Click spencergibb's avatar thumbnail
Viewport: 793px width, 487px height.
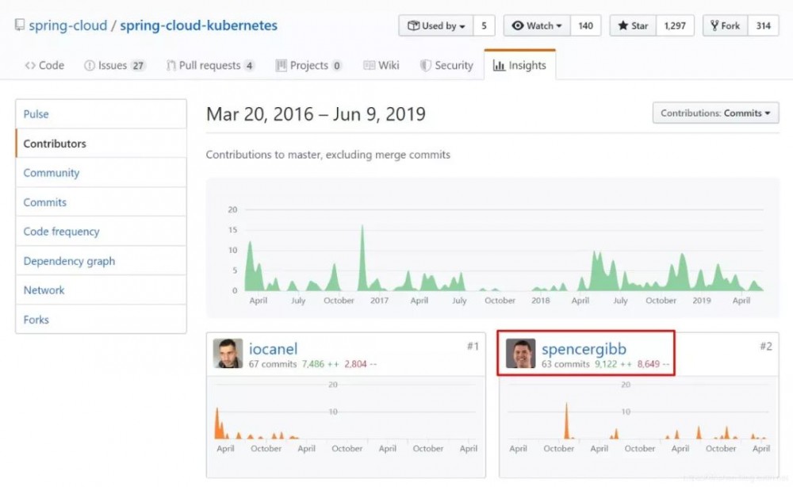522,352
